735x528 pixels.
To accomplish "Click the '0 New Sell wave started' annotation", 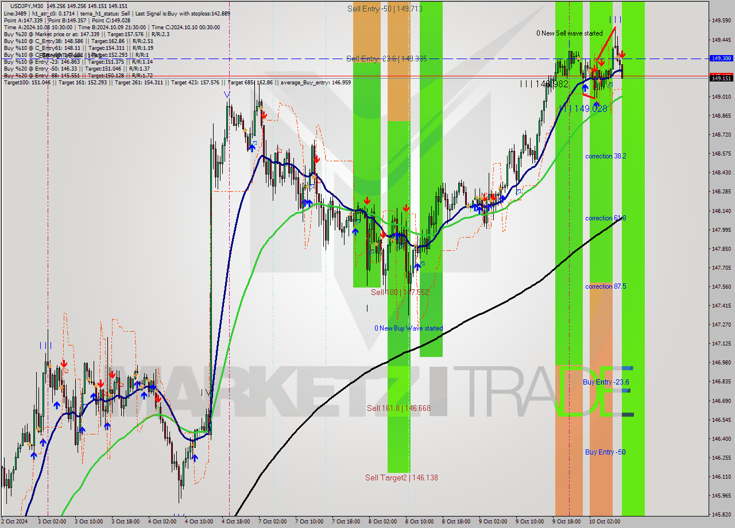I will [570, 33].
